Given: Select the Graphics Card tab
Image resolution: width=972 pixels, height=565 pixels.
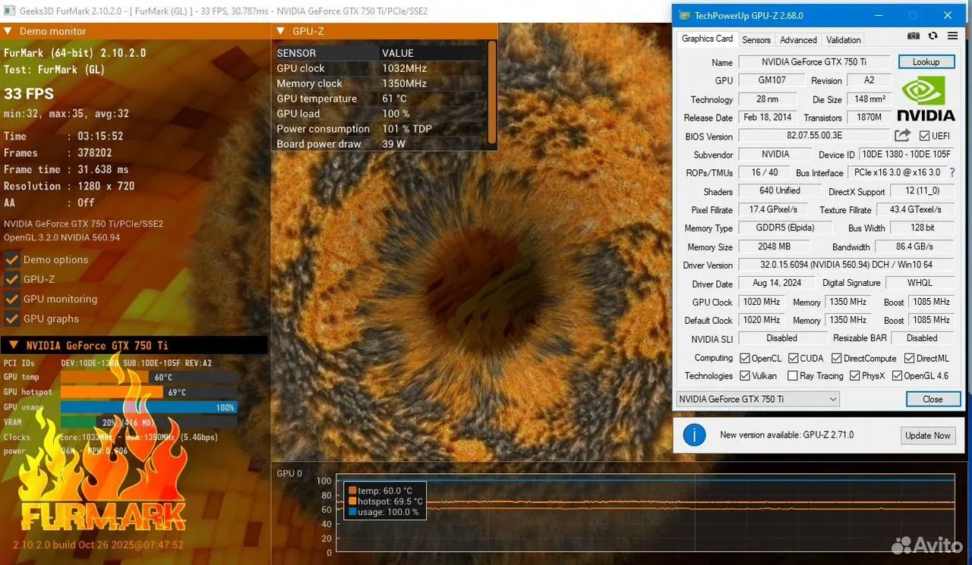Looking at the screenshot, I should point(707,39).
